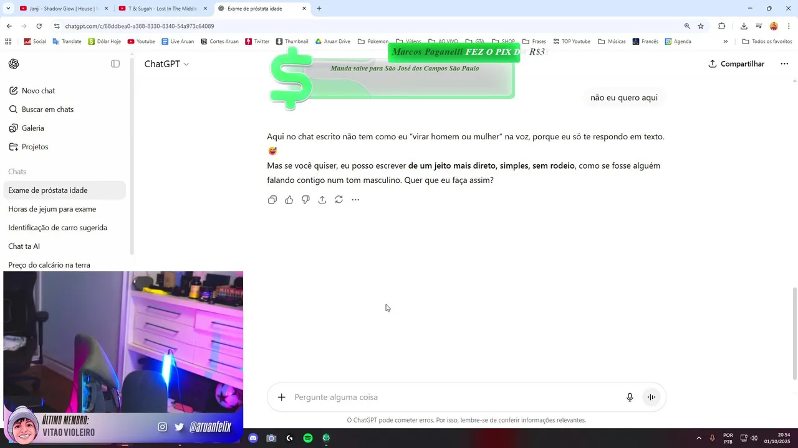Open the Youtube bookmark
Viewport: 798px width, 448px height.
[141, 42]
